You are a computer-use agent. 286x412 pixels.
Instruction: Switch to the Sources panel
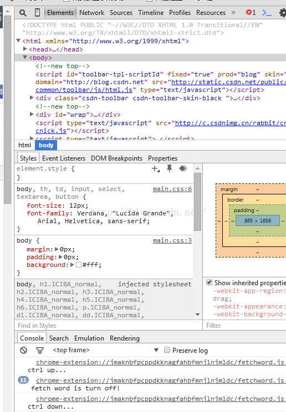pyautogui.click(x=121, y=13)
